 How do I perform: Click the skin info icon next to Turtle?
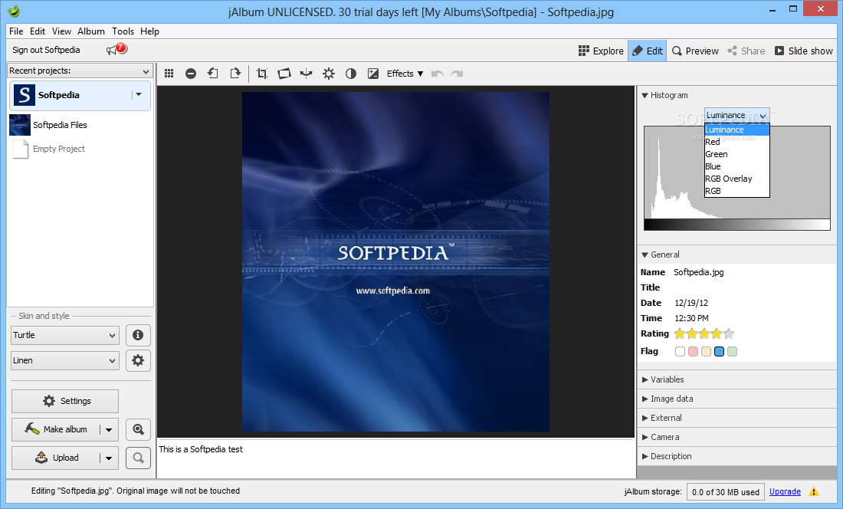pyautogui.click(x=138, y=335)
